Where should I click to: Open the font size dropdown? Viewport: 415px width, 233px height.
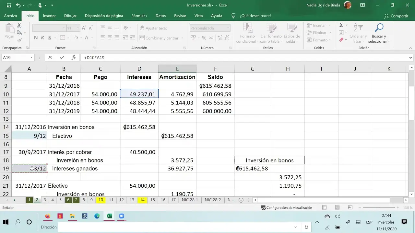(77, 28)
